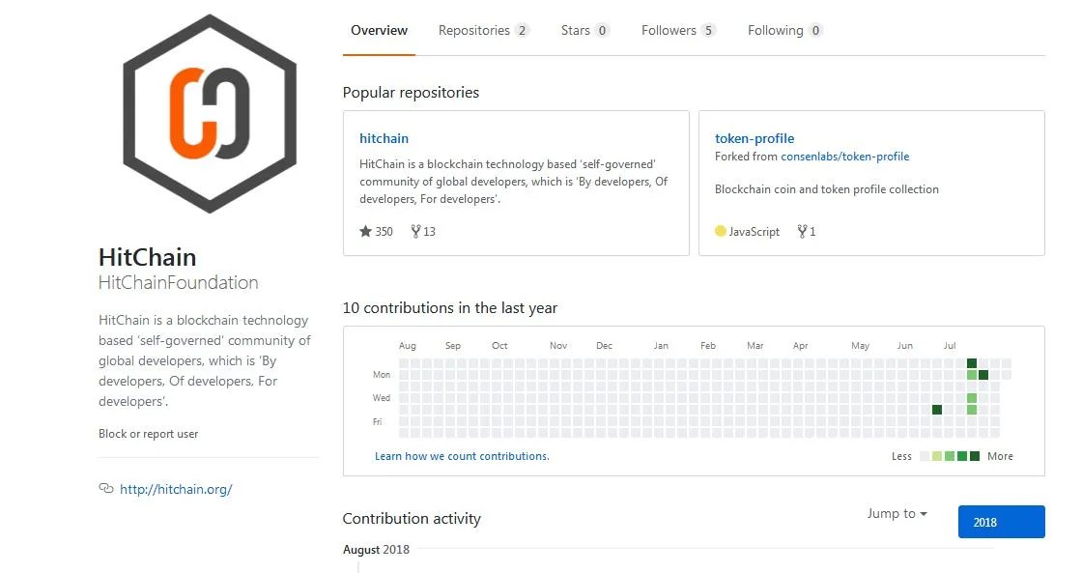The height and width of the screenshot is (573, 1082).
Task: View the Followers tab
Action: point(677,30)
